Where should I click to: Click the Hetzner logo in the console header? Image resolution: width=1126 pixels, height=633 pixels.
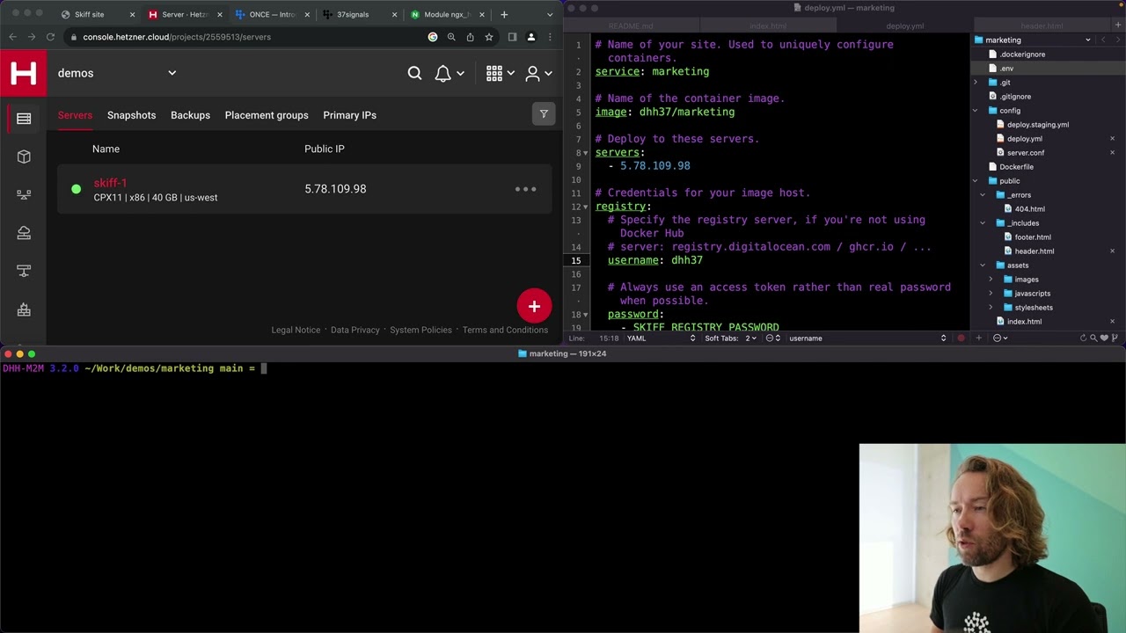(x=24, y=73)
